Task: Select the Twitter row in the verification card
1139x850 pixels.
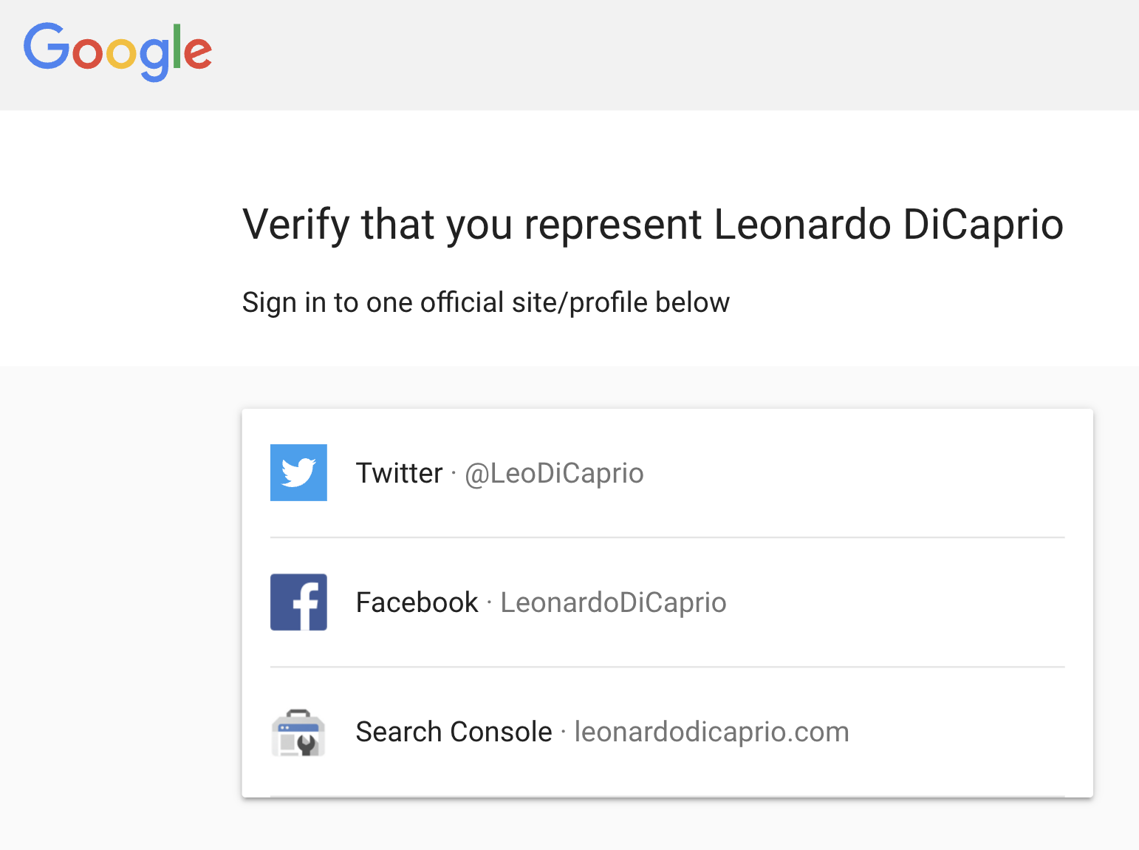Action: coord(665,472)
